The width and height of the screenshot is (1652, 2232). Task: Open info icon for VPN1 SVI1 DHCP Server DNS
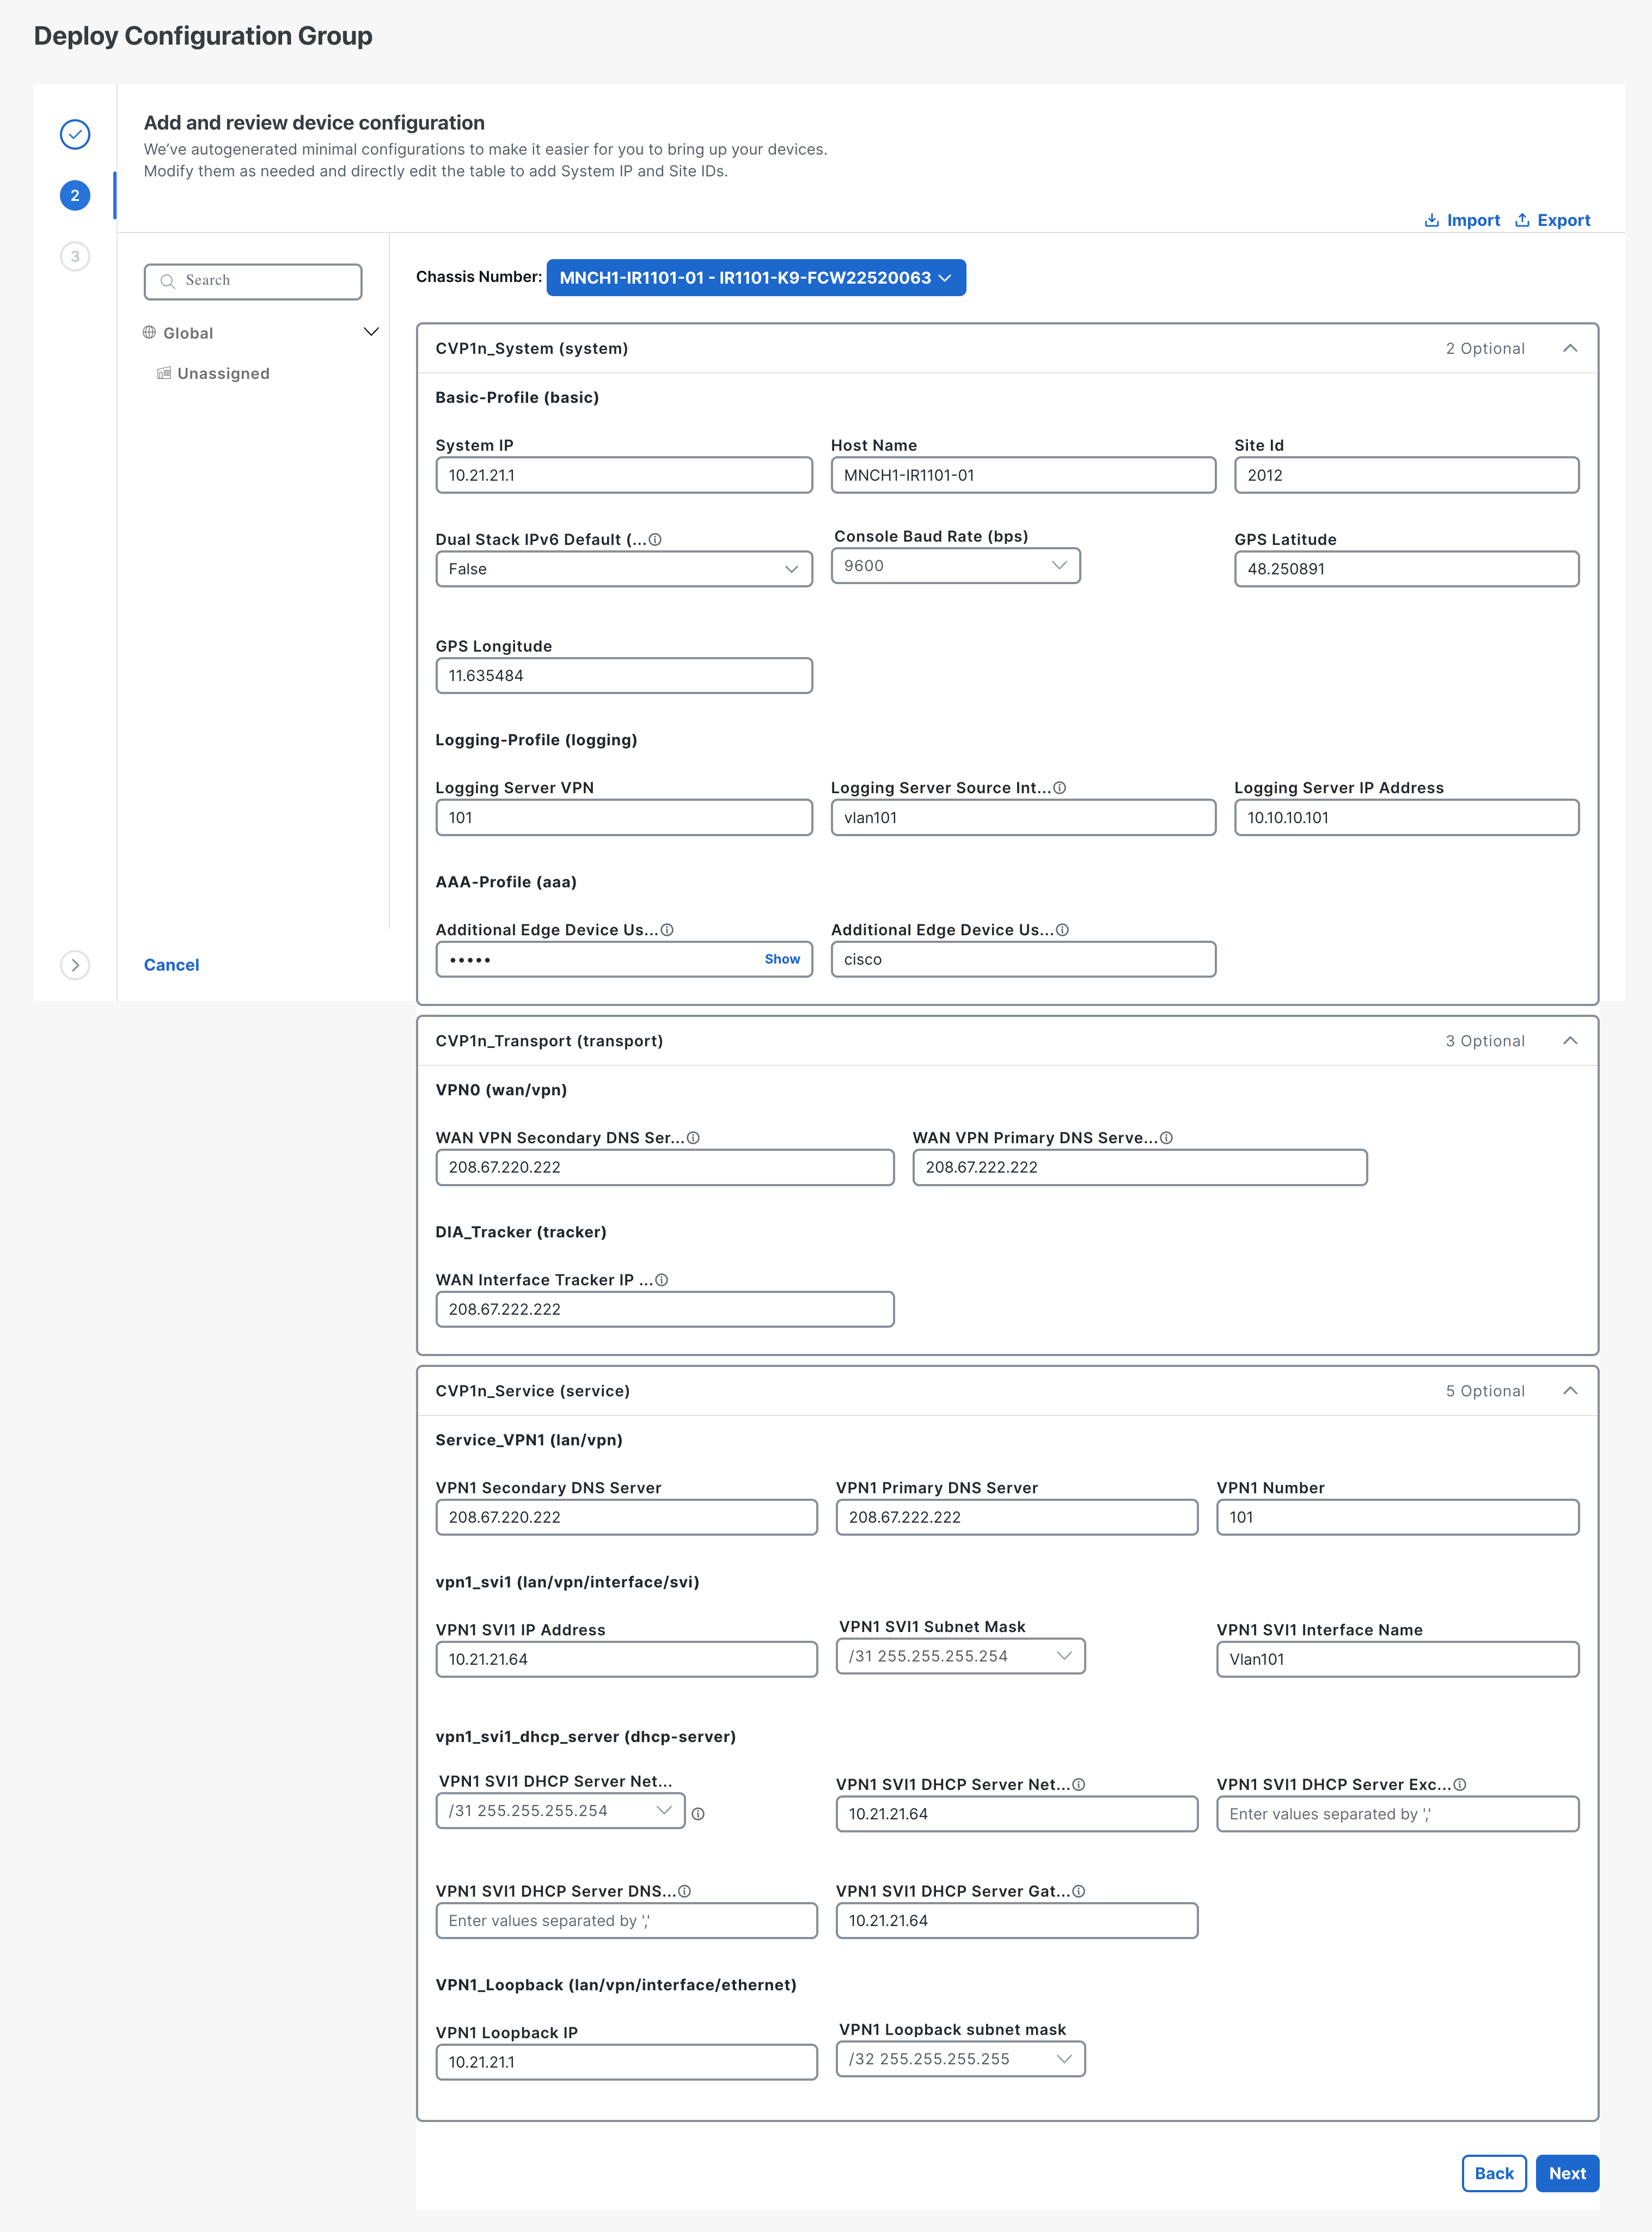point(685,1891)
